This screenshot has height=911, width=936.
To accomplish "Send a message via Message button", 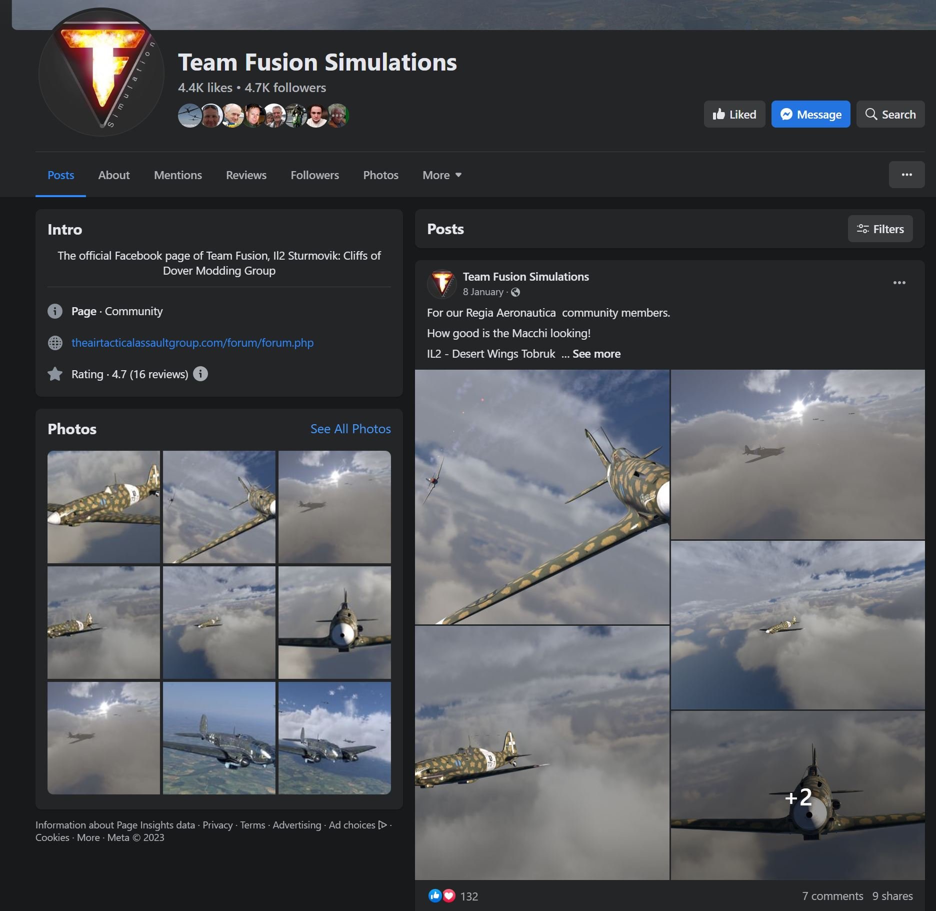I will click(x=810, y=115).
